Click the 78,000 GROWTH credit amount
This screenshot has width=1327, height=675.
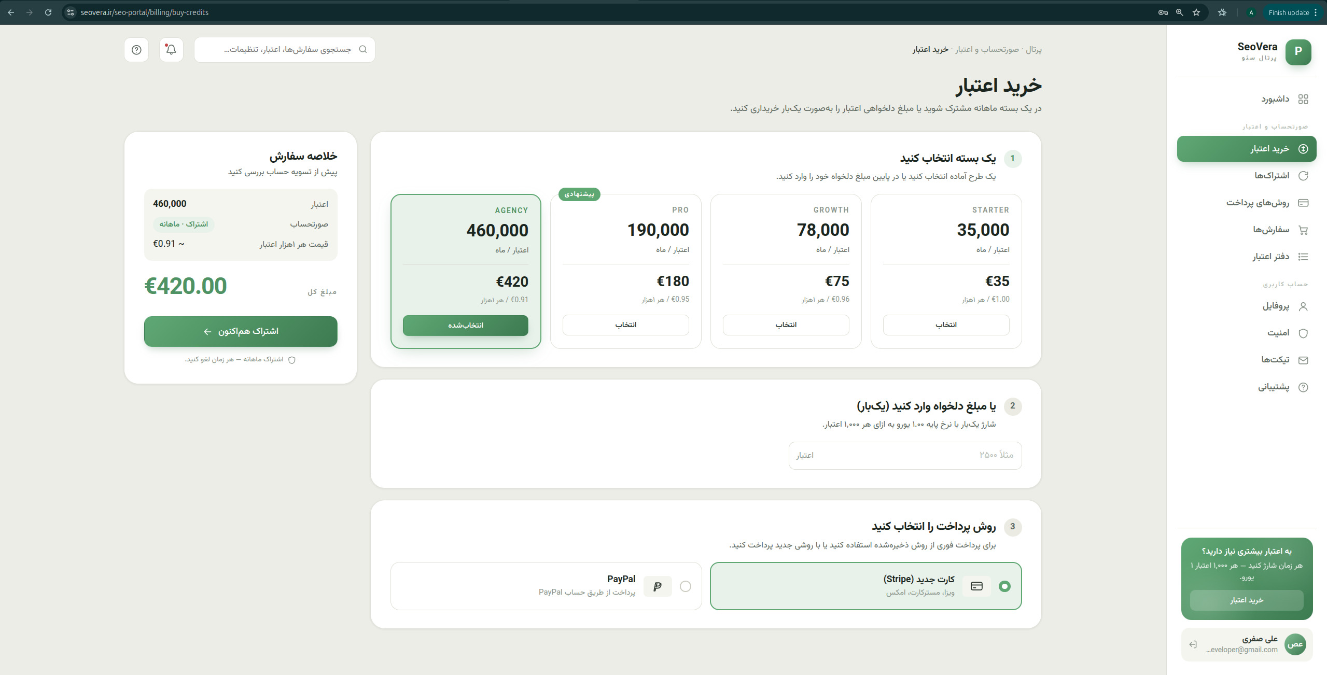(x=823, y=230)
